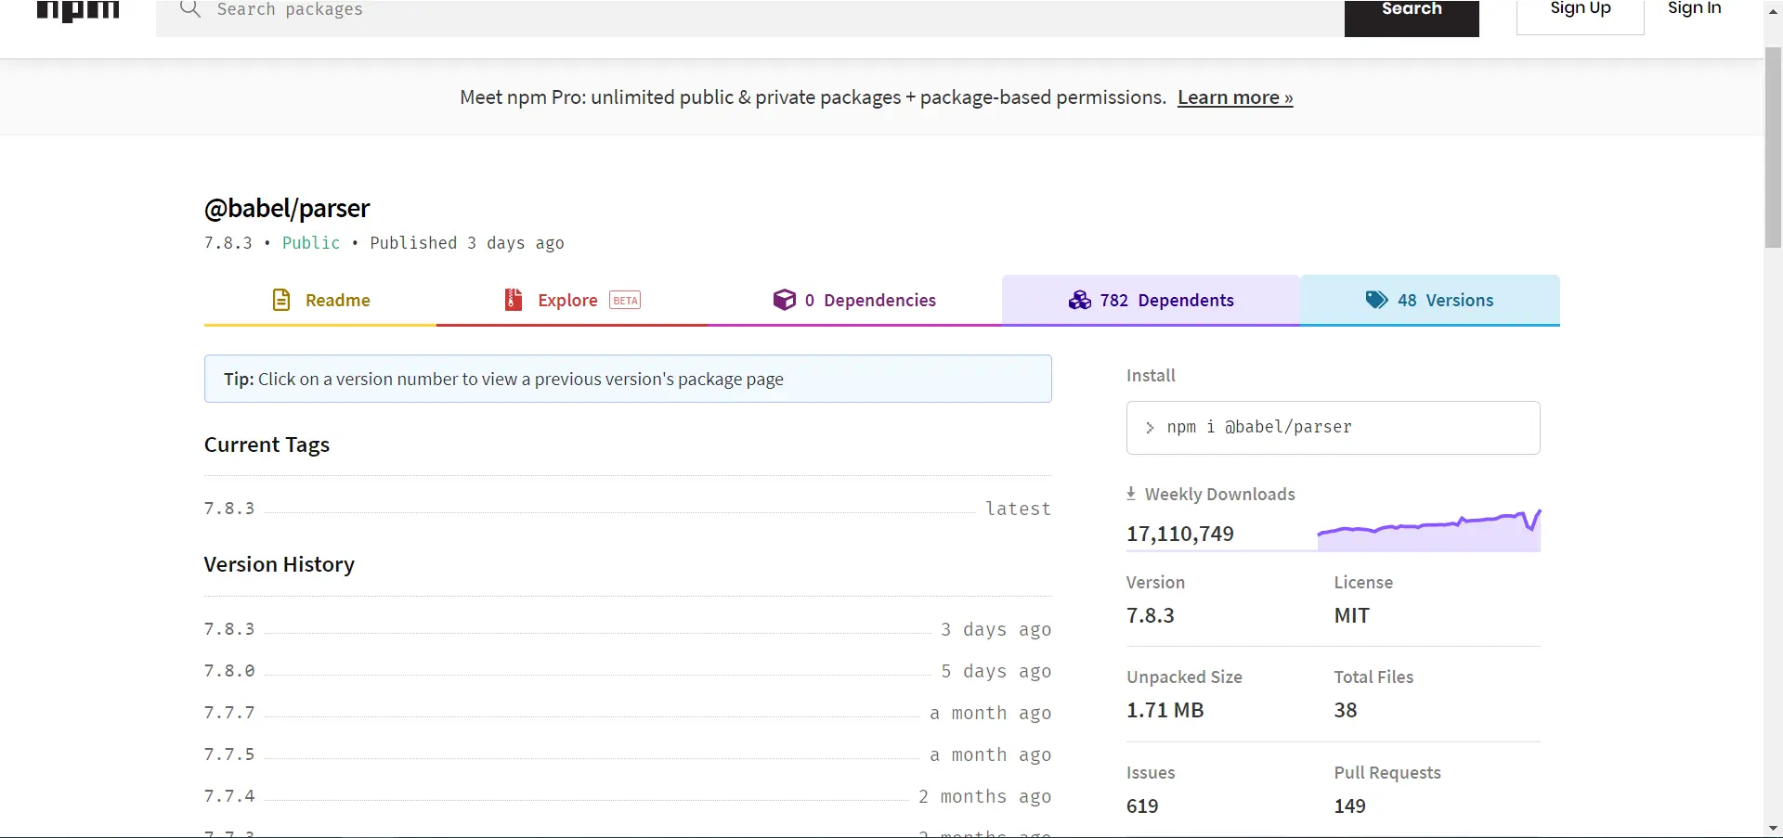This screenshot has width=1783, height=838.
Task: Click the Public label under the title
Action: (311, 243)
